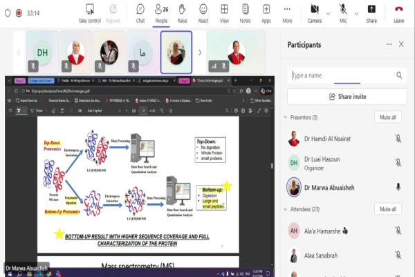Show next participants with right arrow
This screenshot has width=415, height=277.
pyautogui.click(x=200, y=52)
